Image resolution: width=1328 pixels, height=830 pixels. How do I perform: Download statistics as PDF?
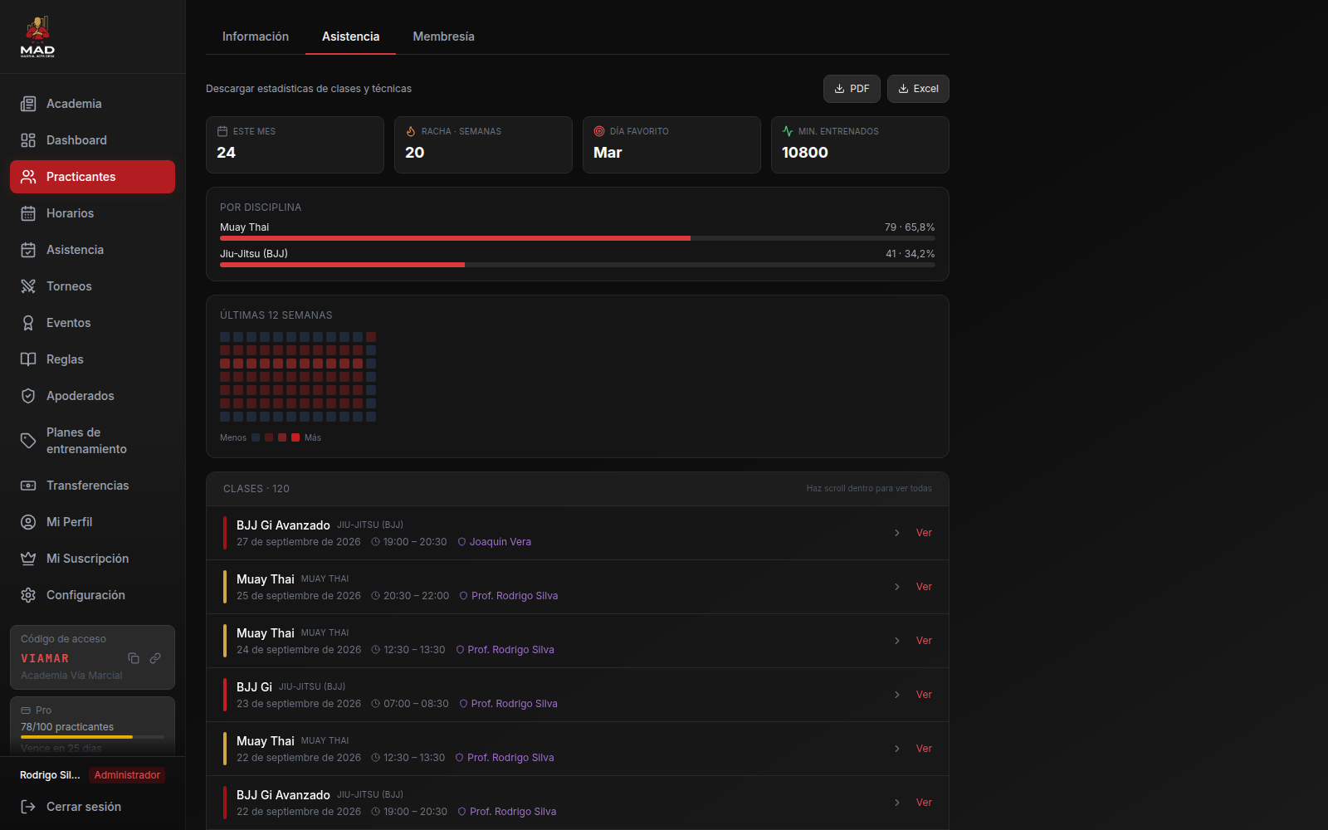pyautogui.click(x=852, y=89)
